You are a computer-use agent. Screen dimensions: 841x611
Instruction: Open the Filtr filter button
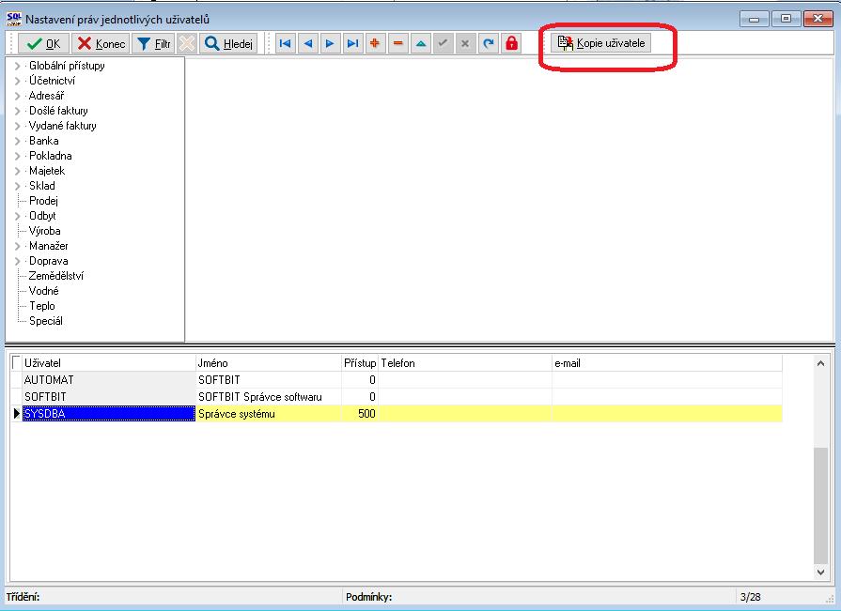[153, 43]
